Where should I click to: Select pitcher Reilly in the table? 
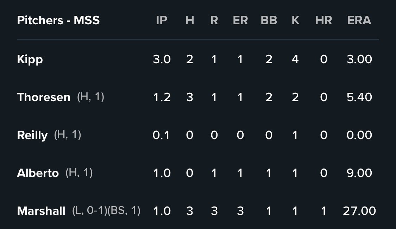pos(32,135)
